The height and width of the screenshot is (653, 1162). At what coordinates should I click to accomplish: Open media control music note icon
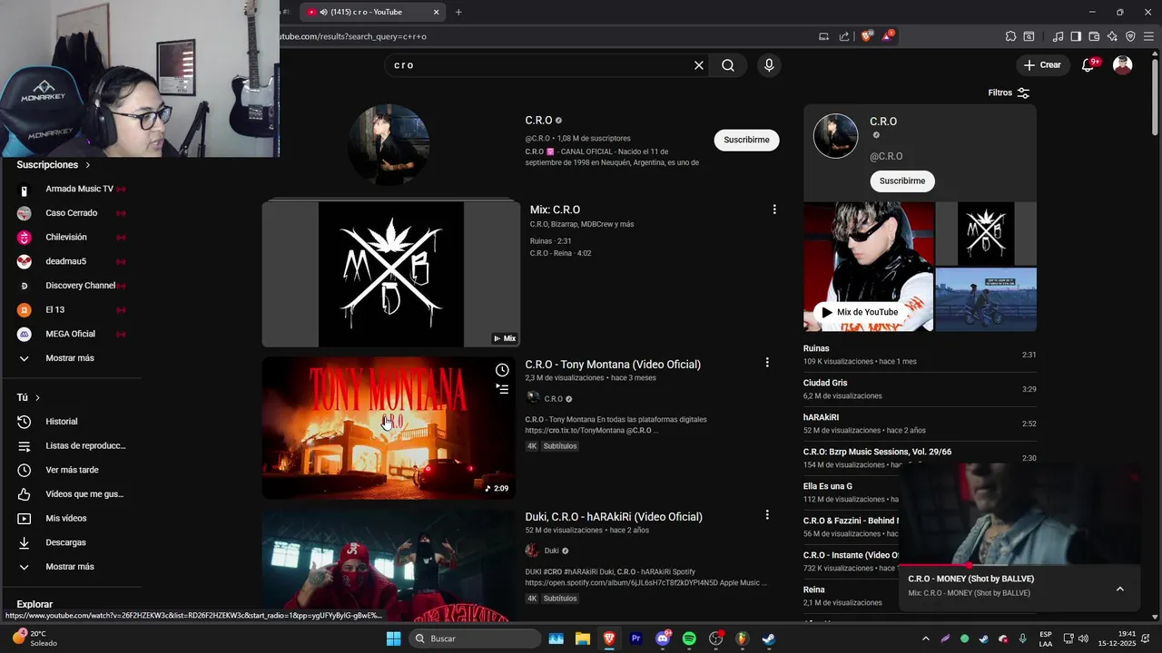point(1058,36)
